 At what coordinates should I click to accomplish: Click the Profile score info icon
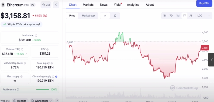click(x=18, y=90)
